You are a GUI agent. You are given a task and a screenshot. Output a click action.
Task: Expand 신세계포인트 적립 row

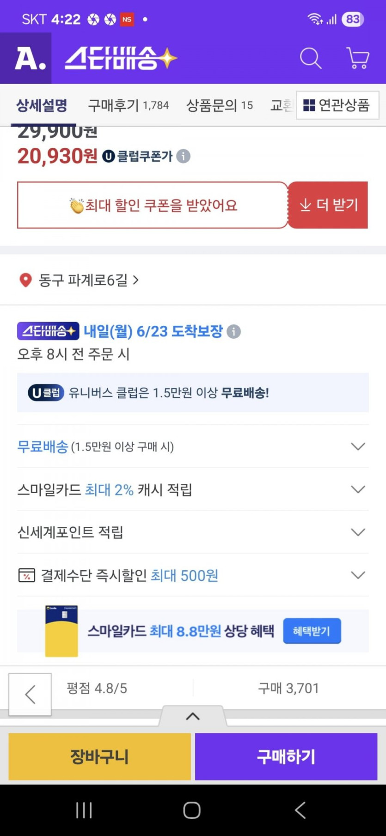(x=358, y=532)
